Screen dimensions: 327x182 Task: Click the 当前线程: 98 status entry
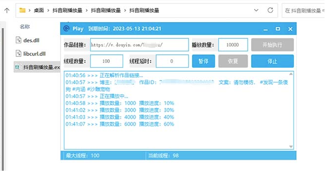point(163,156)
